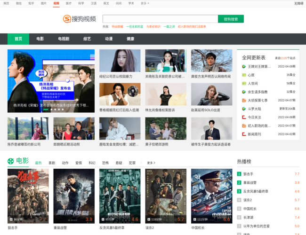306x235 pixels.
Task: Click the red icon next to 今日关注
Action: [x=243, y=117]
